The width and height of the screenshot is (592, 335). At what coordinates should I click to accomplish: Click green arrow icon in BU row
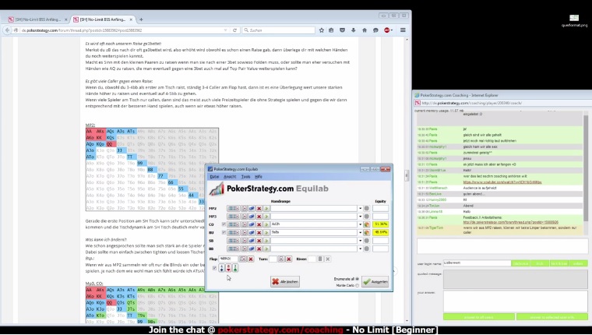click(x=266, y=232)
